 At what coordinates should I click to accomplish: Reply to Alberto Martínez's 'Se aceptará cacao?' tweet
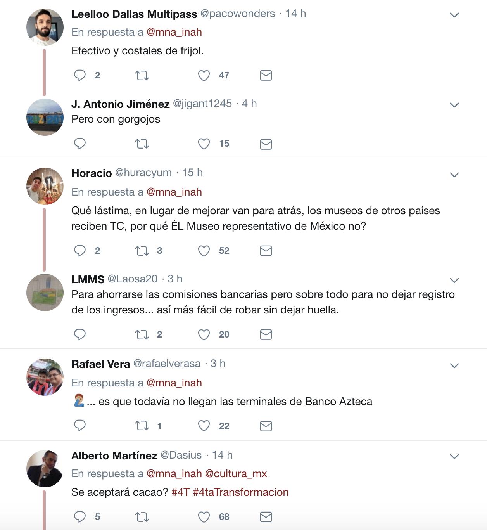pos(80,517)
